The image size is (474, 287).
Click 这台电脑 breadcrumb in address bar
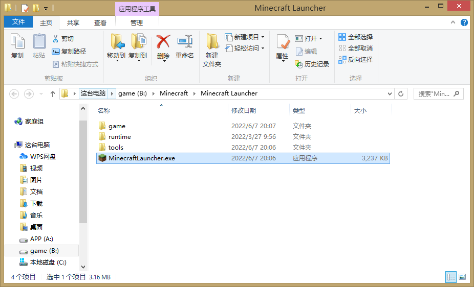click(93, 93)
